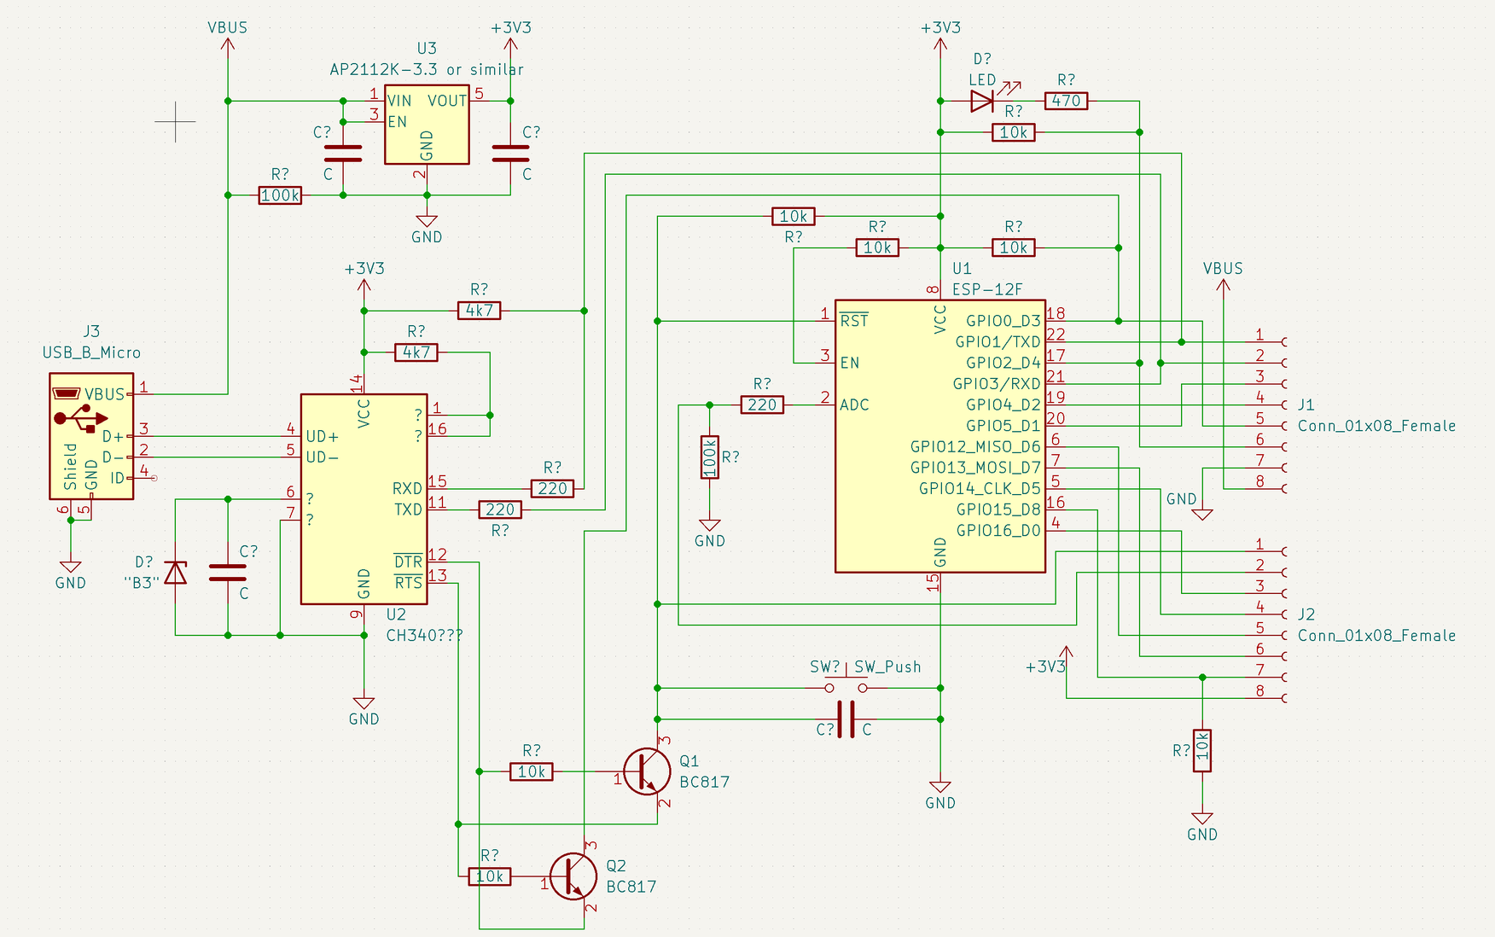Screen dimensions: 1495x937
Task: Click J1's "Conn_01x08_Female" label
Action: tap(1376, 426)
